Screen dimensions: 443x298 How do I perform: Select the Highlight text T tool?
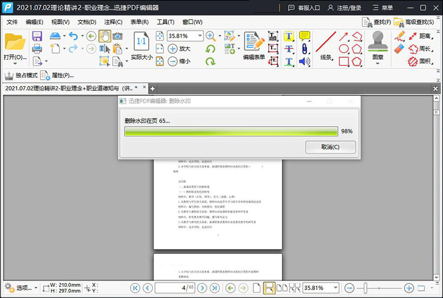tap(289, 36)
